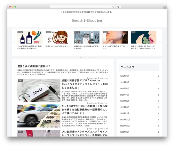Click the update icon above HiNative Trek post
The height and width of the screenshot is (147, 174).
coord(98,78)
